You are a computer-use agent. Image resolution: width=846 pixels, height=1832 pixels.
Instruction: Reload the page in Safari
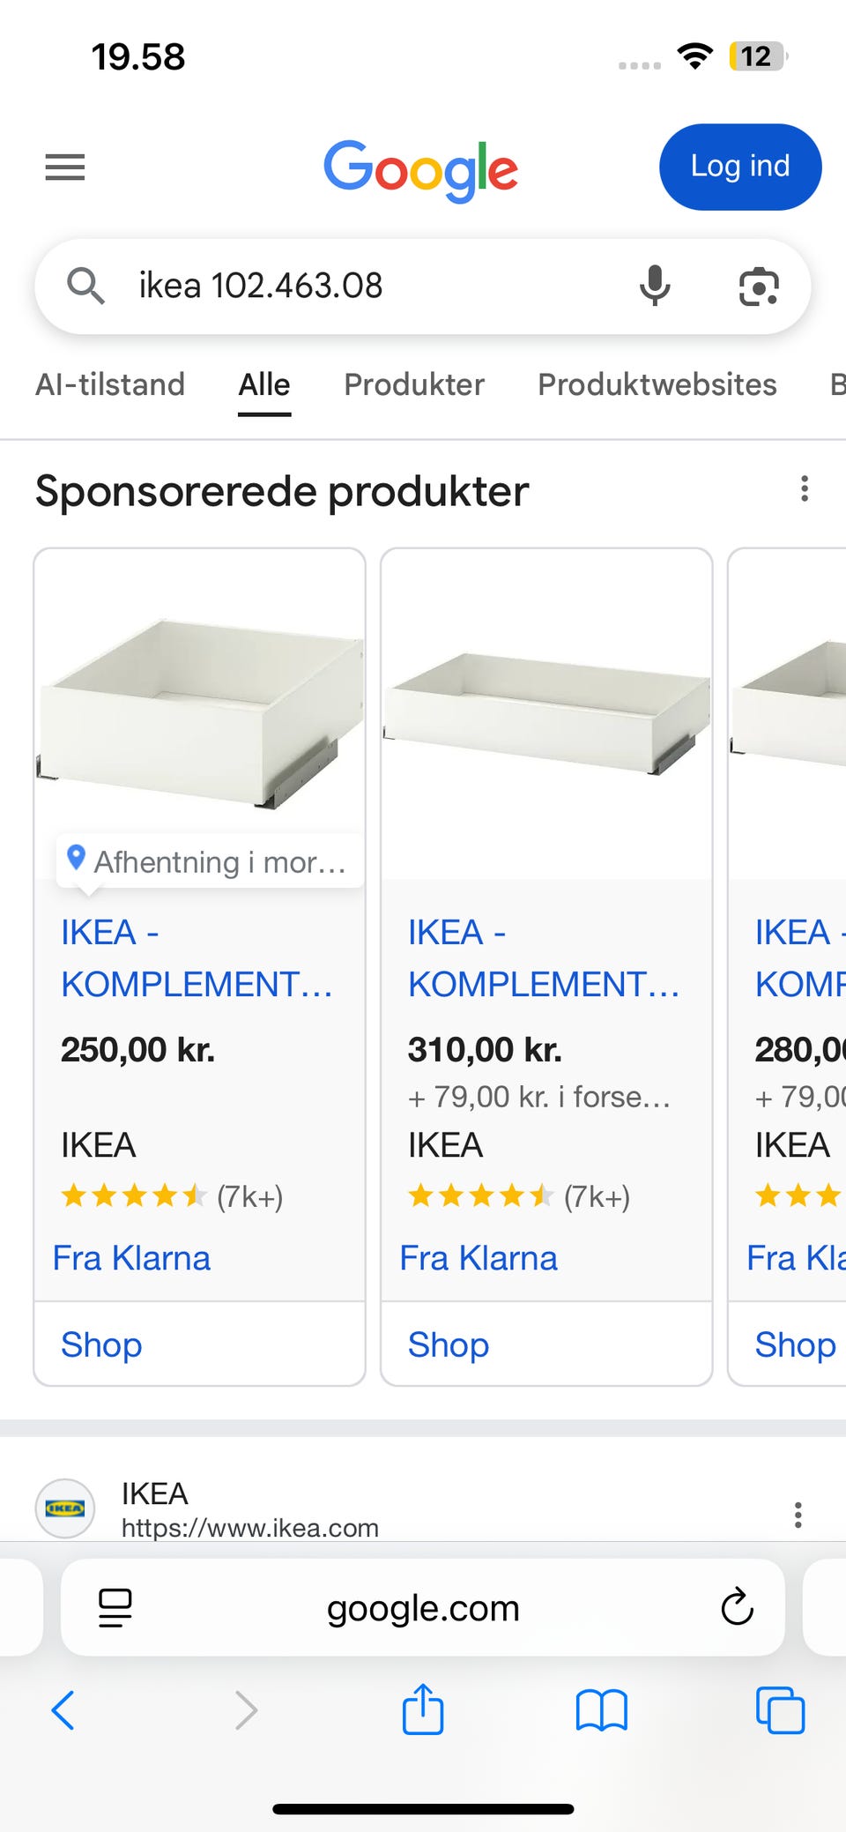(x=737, y=1607)
